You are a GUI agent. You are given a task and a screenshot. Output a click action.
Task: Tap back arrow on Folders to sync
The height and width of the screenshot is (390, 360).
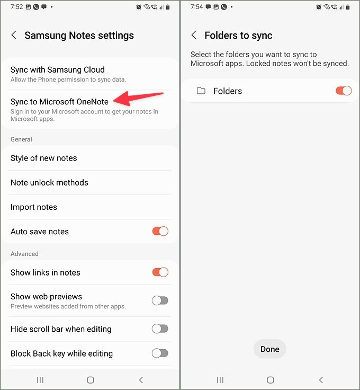pos(194,35)
